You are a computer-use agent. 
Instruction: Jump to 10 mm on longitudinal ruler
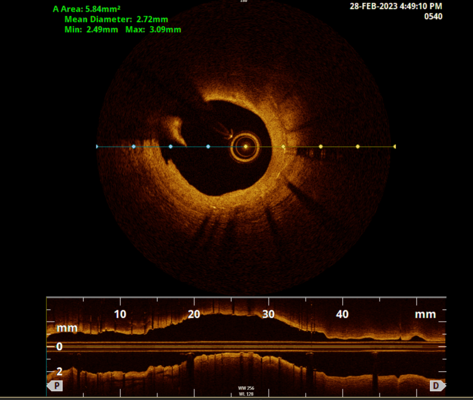click(x=120, y=314)
